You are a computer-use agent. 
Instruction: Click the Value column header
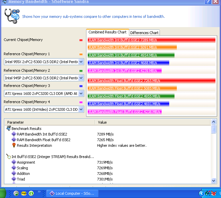[x=153, y=122]
